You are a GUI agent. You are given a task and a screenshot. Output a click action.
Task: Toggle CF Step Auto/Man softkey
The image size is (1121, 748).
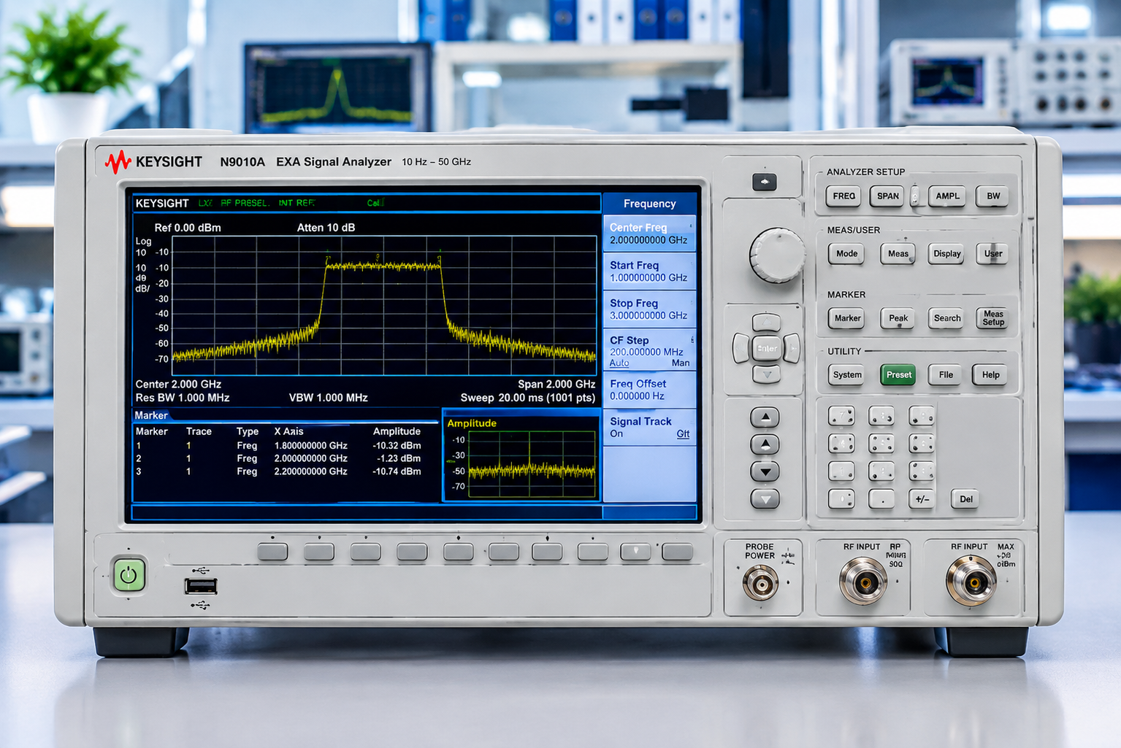(649, 351)
